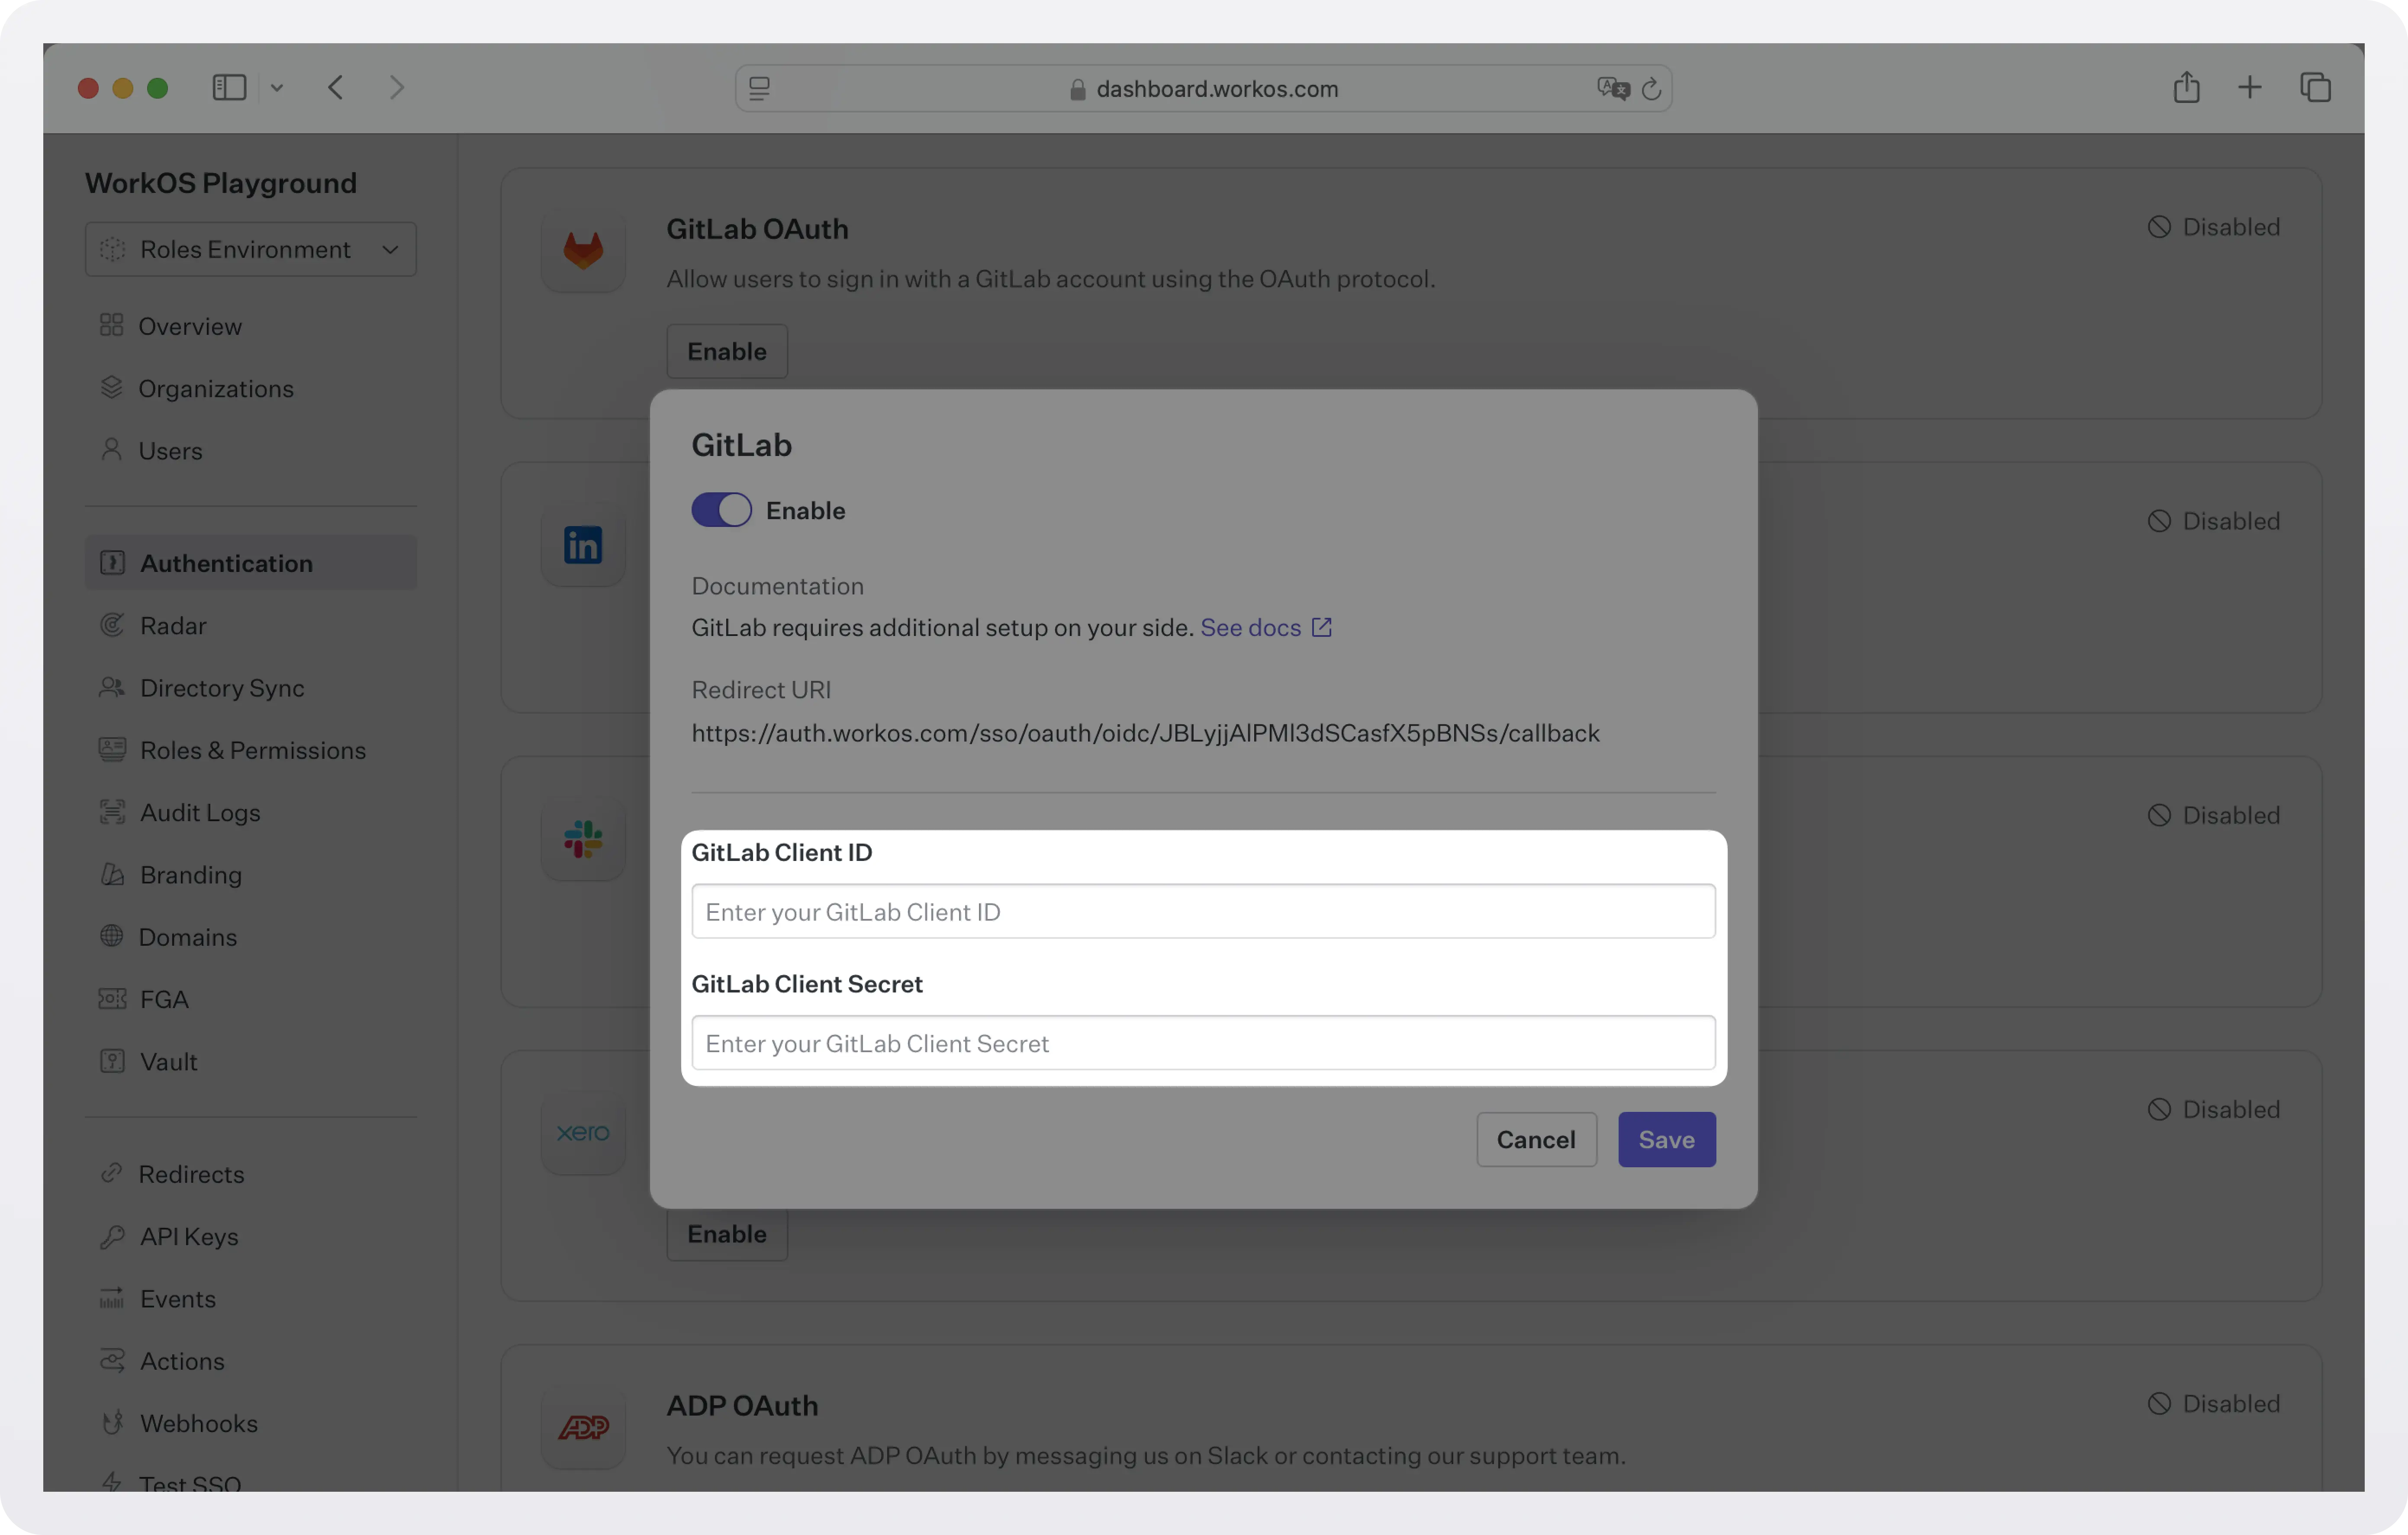Go to Overview in the sidebar

(190, 327)
